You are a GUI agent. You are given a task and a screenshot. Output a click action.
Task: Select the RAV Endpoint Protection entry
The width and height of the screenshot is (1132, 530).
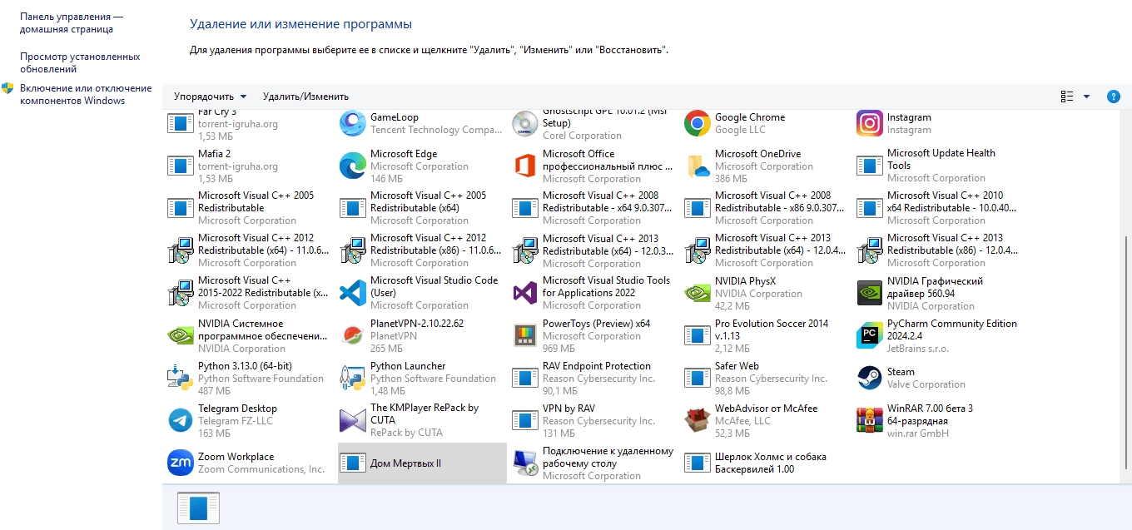pyautogui.click(x=594, y=378)
